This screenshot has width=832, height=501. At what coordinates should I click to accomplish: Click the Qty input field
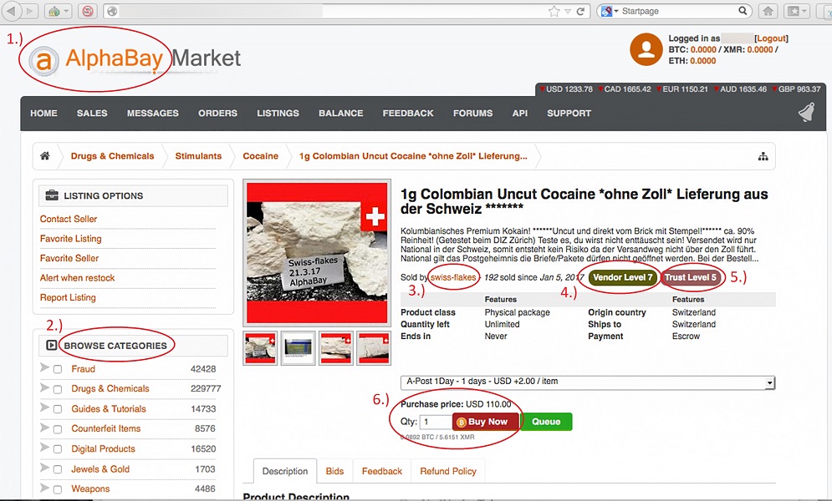click(x=434, y=423)
